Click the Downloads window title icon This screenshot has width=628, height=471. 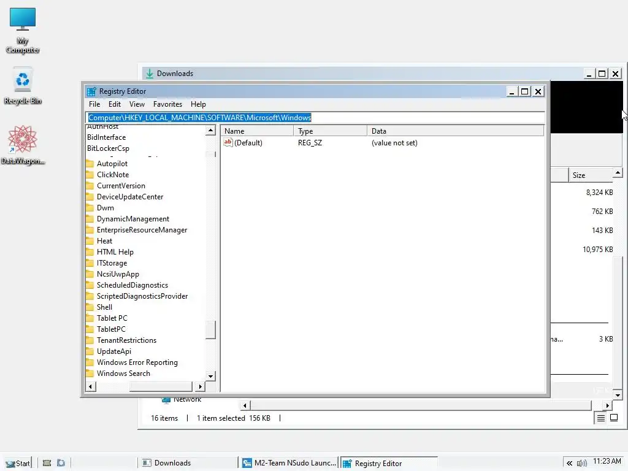[150, 74]
